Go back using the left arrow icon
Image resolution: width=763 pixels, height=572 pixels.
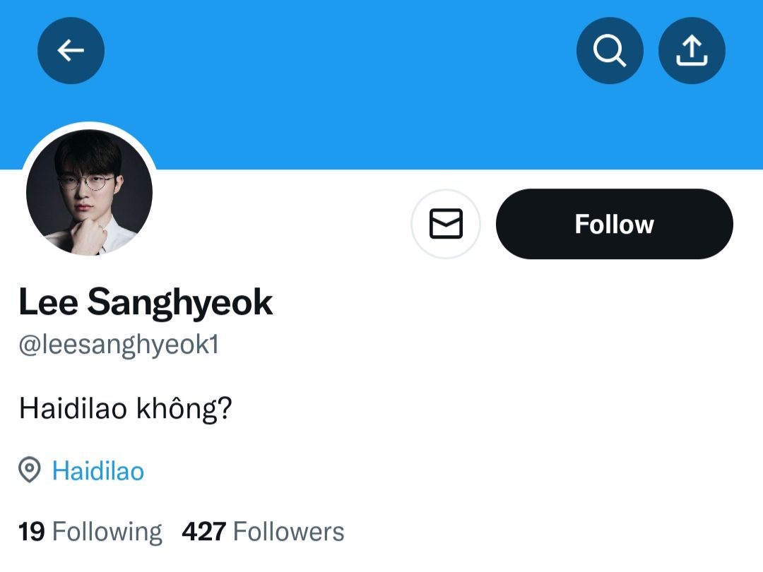[71, 51]
